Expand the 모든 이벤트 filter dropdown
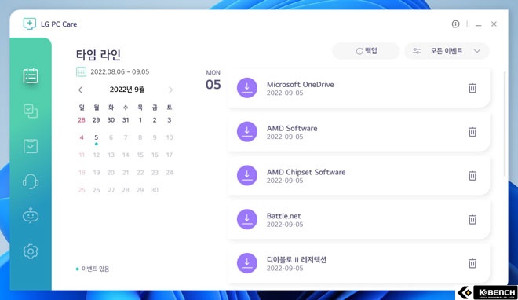 (447, 51)
